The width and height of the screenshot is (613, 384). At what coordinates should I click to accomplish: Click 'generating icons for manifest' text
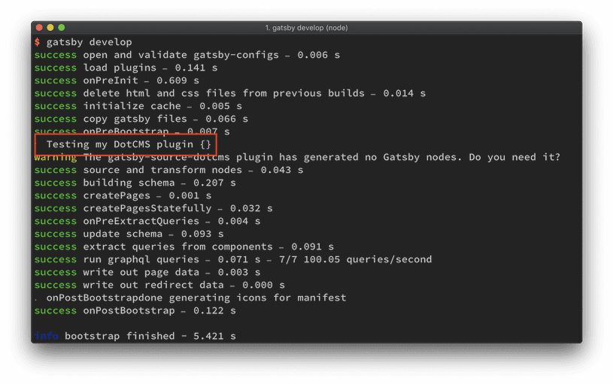tap(257, 298)
